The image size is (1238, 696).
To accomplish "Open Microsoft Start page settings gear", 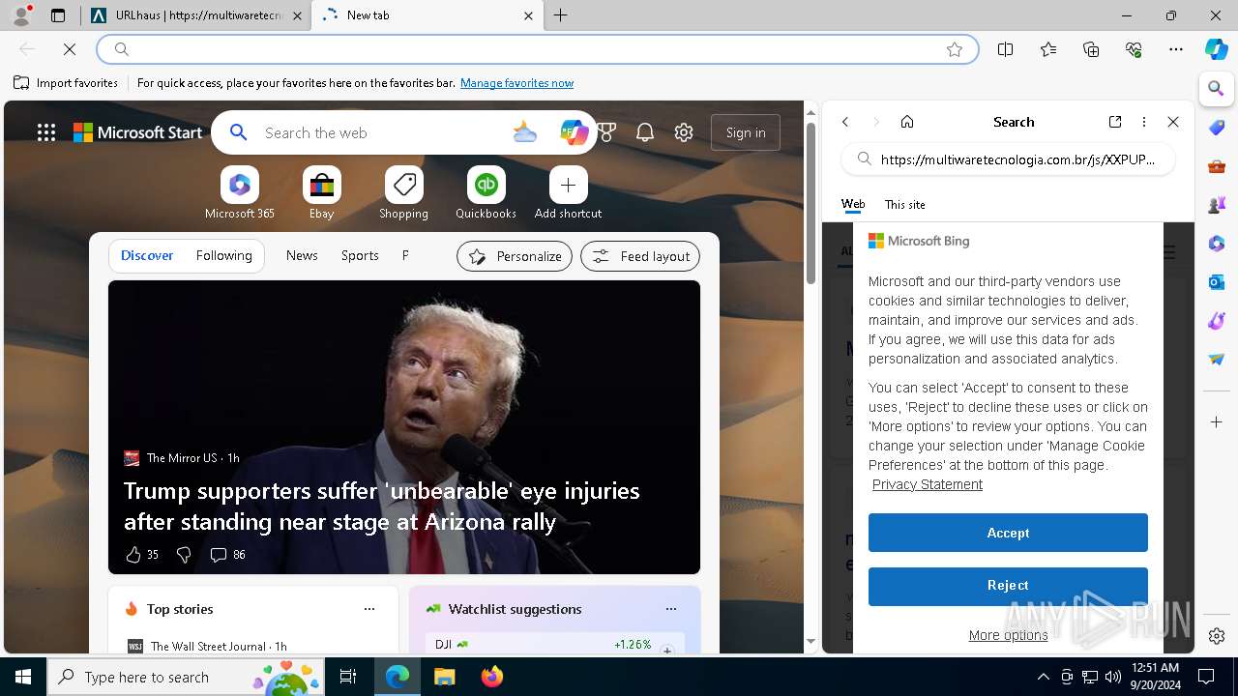I will 684,132.
